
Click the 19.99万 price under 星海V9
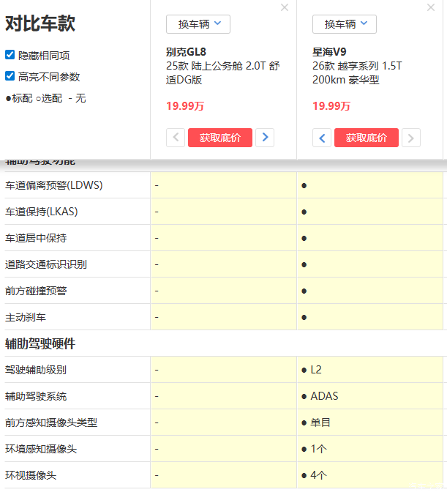(x=331, y=106)
